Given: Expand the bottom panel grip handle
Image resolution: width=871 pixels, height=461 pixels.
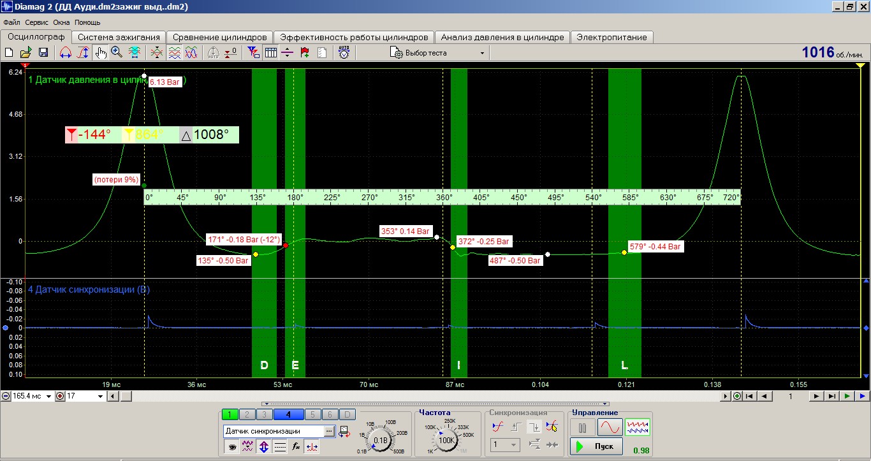Looking at the screenshot, I should point(435,404).
